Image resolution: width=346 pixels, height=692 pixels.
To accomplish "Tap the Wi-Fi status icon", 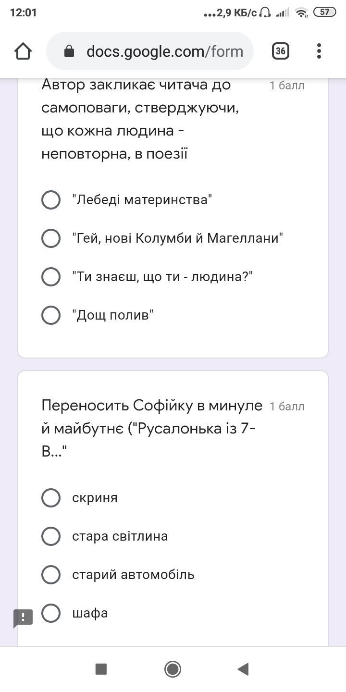I will [x=301, y=13].
